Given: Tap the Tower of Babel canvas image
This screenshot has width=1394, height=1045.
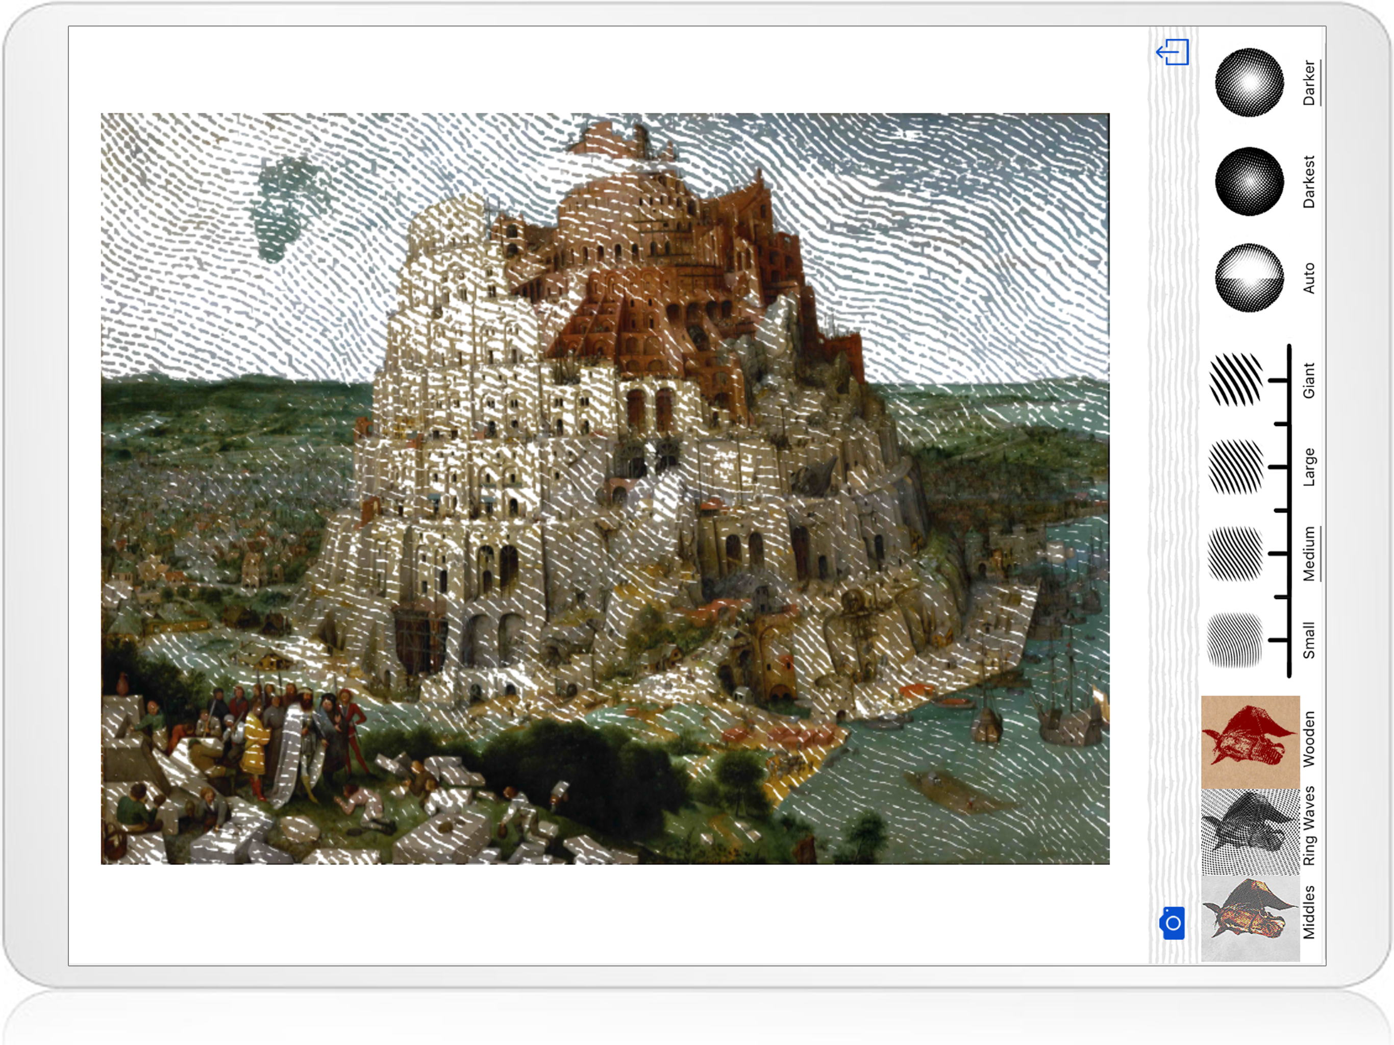Looking at the screenshot, I should [x=605, y=488].
